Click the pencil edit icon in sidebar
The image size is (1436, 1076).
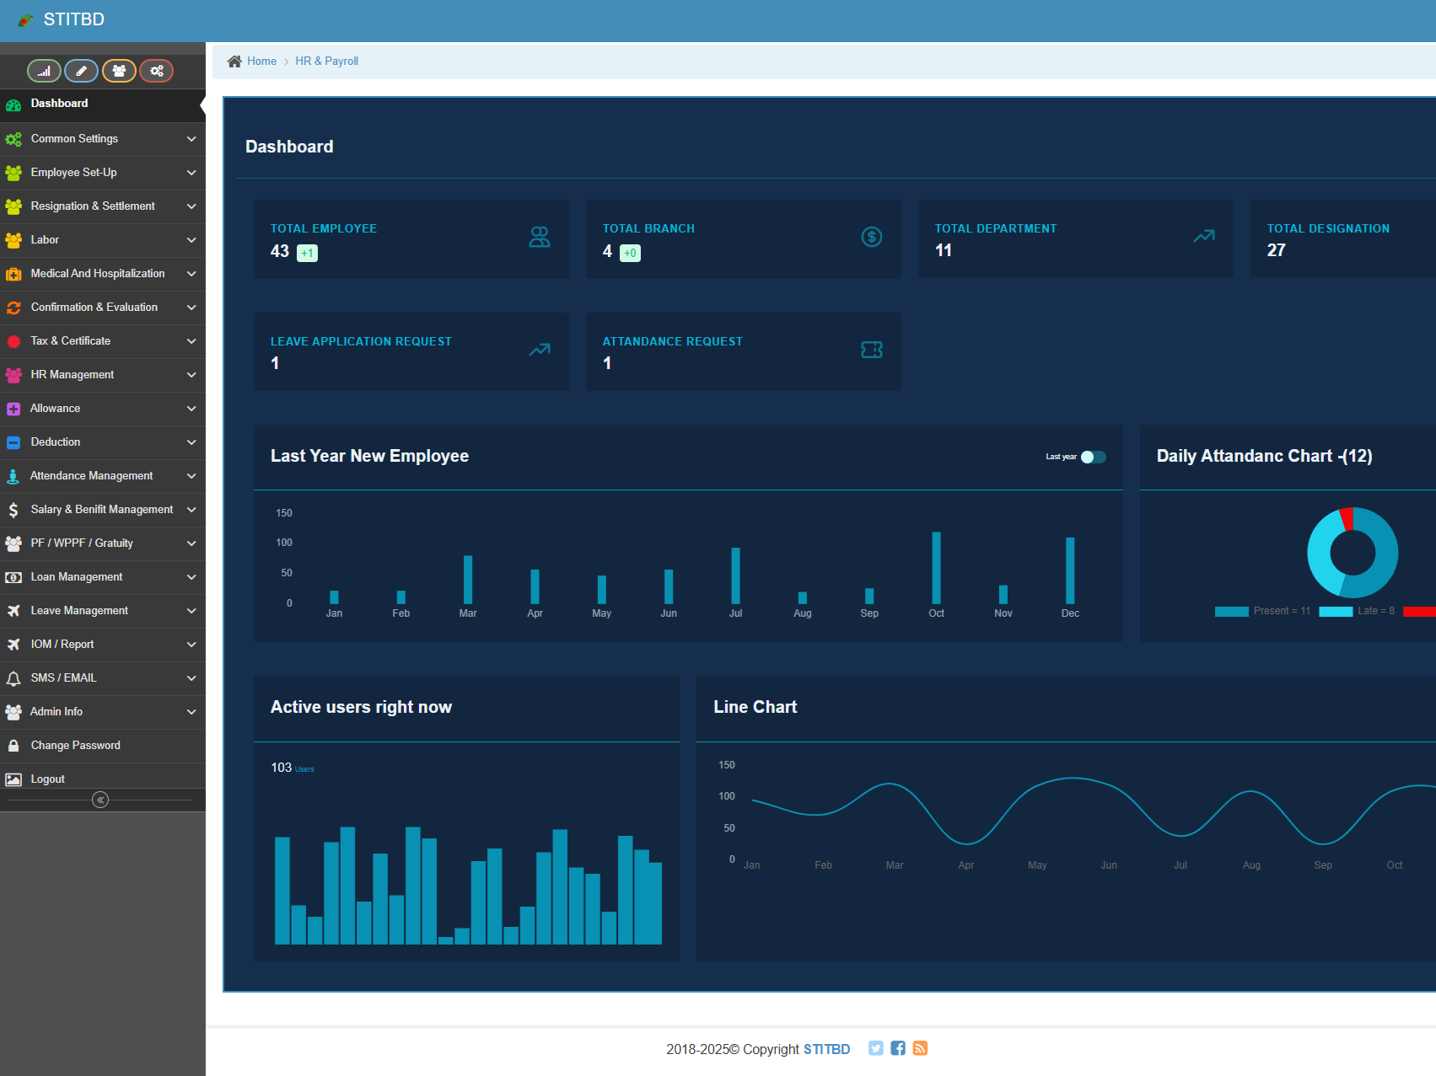(x=81, y=71)
